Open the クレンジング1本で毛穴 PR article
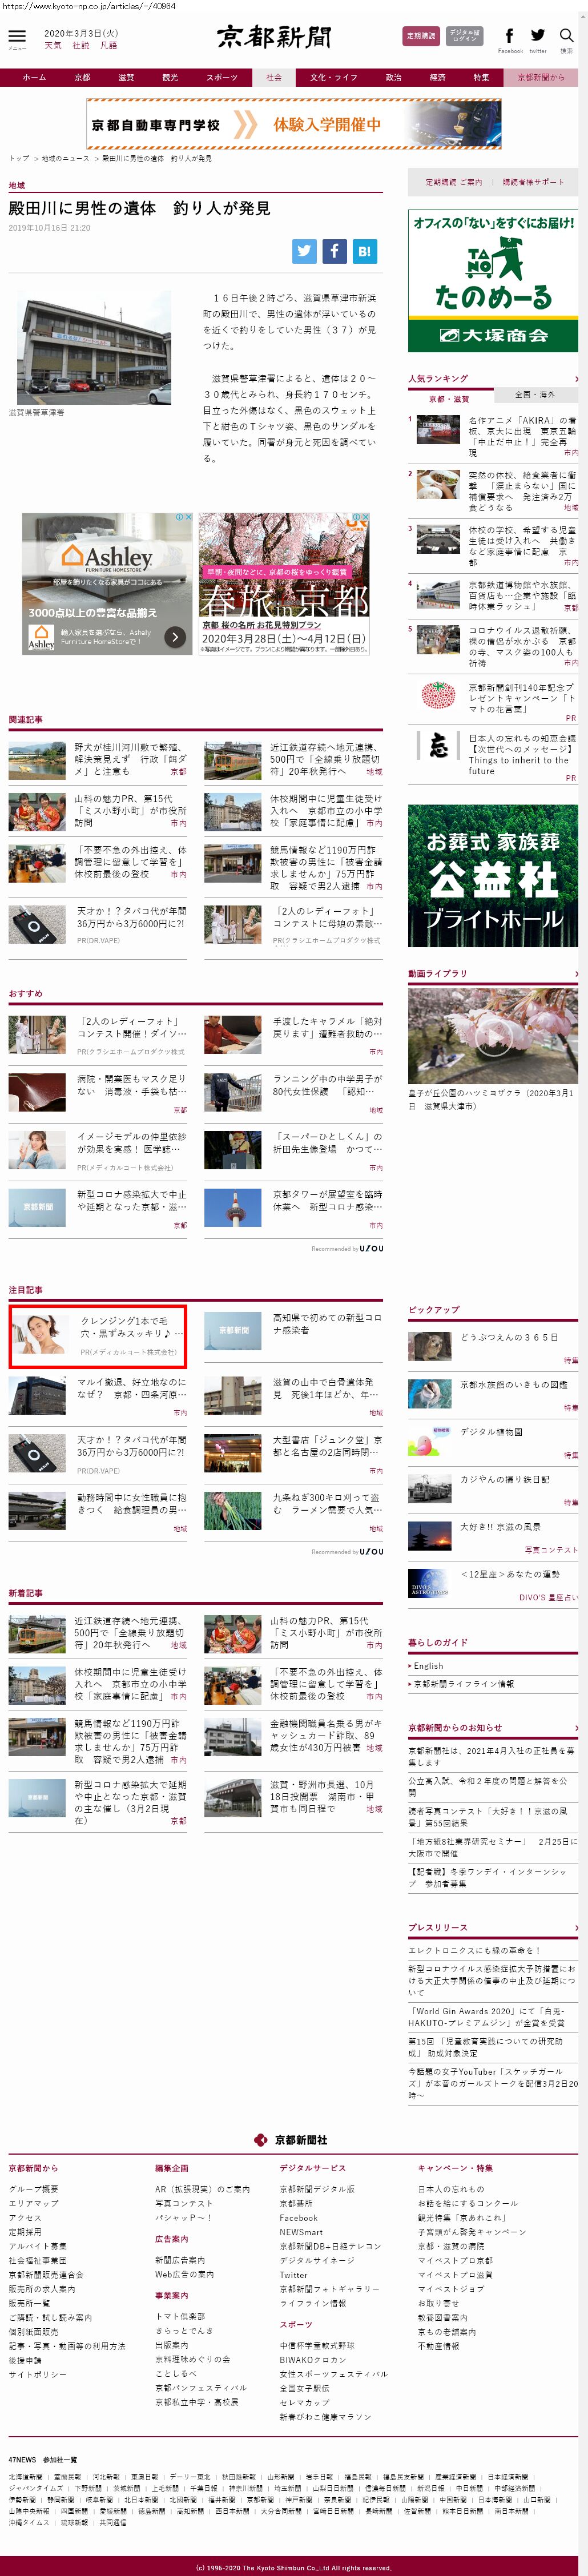The height and width of the screenshot is (2576, 588). point(98,1336)
